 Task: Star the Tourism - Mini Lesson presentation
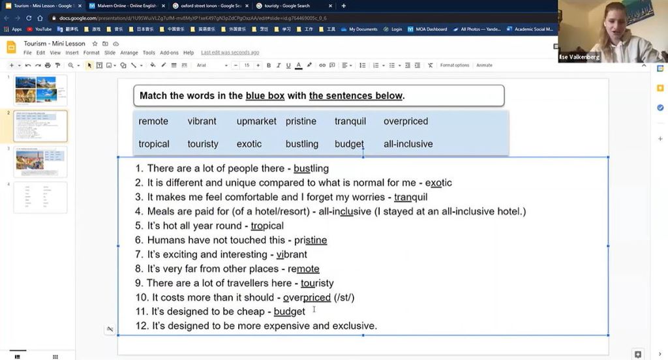[95, 44]
